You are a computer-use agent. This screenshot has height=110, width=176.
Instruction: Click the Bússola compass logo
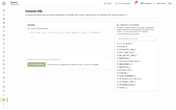coord(4,3)
